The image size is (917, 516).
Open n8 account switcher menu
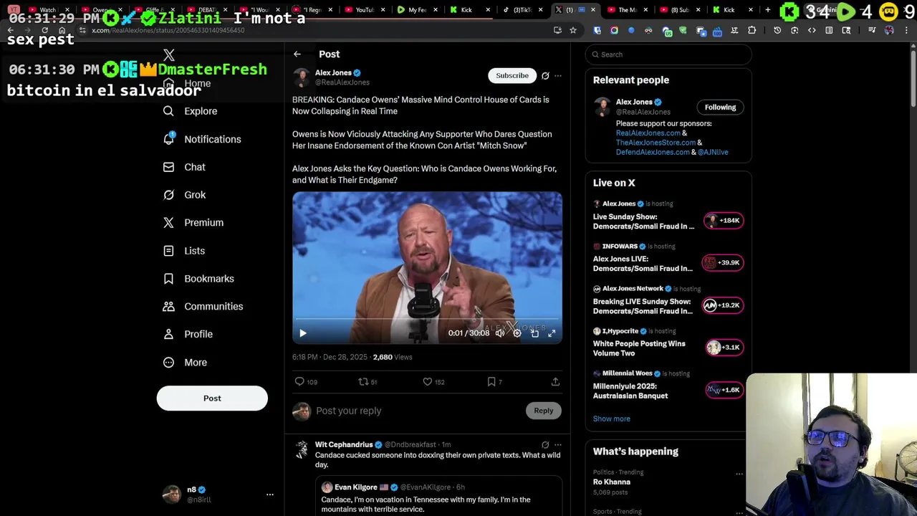click(x=217, y=494)
